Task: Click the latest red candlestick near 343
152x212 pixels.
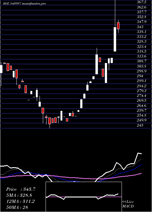Action: [118, 26]
